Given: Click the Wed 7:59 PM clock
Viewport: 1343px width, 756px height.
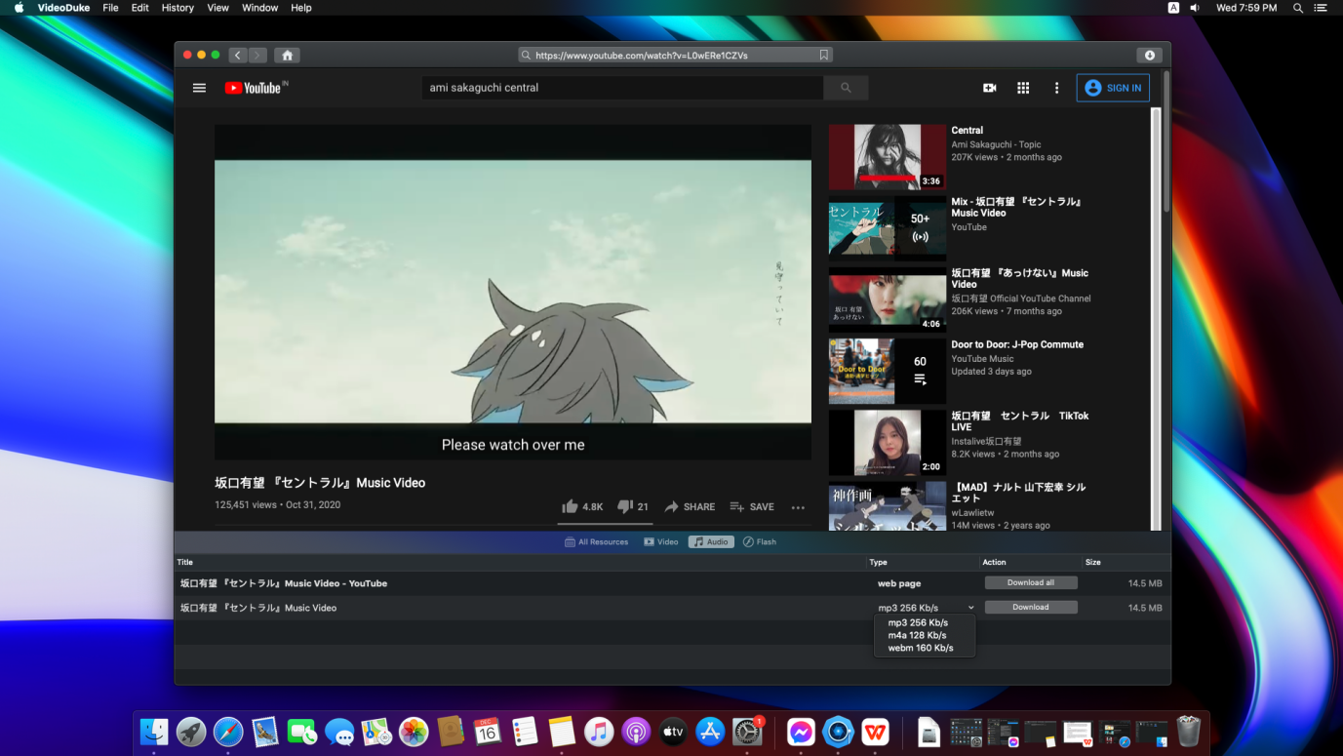Looking at the screenshot, I should 1246,8.
